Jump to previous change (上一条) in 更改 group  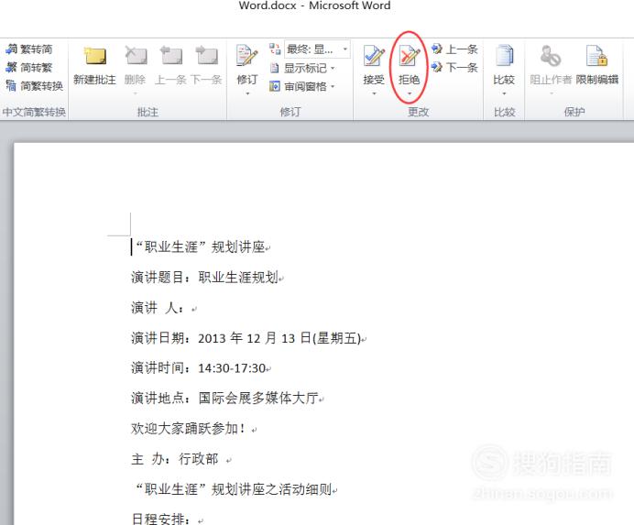tap(437, 49)
